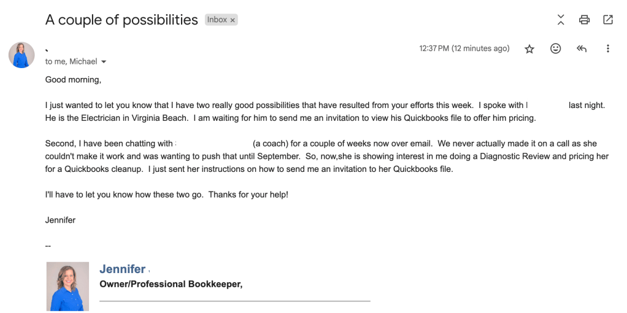Click the "Owner/Professional Bookkeeper" title text
Image resolution: width=627 pixels, height=313 pixels.
(171, 284)
